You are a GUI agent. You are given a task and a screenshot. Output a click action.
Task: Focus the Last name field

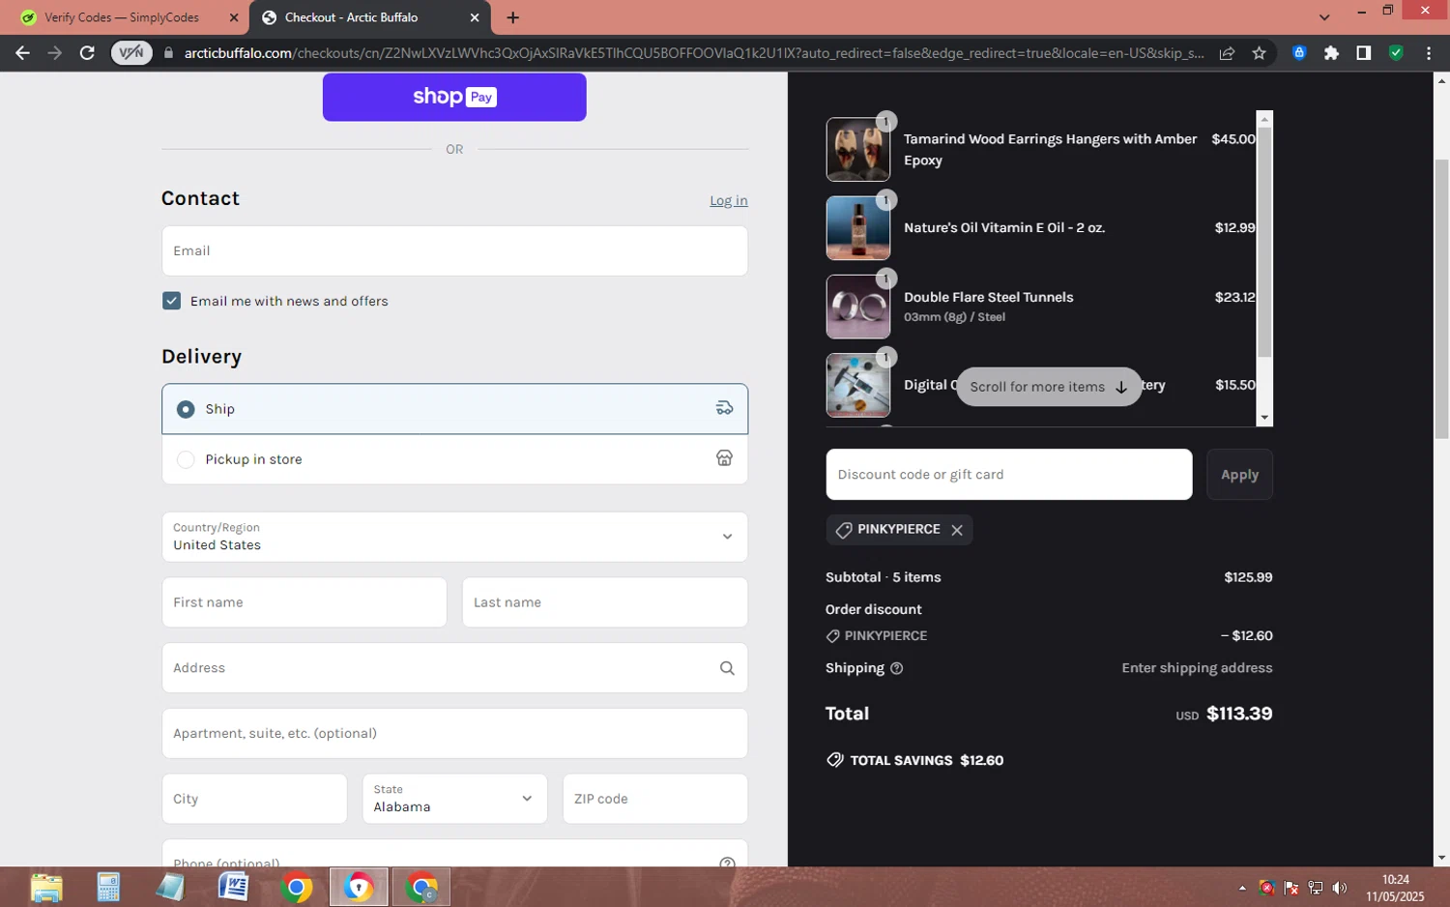point(605,602)
